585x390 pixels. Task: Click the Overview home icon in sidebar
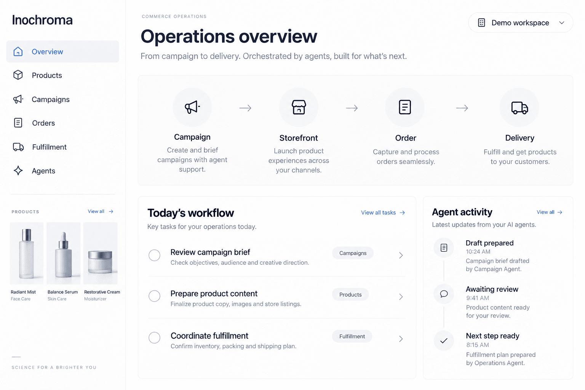tap(18, 51)
